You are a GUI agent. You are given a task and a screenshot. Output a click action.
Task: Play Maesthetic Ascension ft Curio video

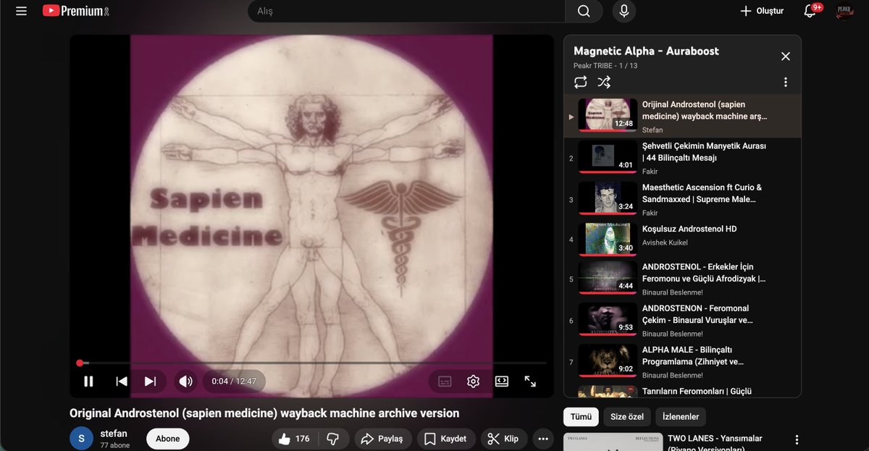(x=682, y=198)
